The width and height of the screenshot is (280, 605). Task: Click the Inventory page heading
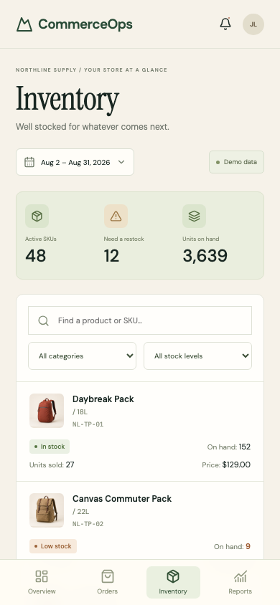pos(67,100)
